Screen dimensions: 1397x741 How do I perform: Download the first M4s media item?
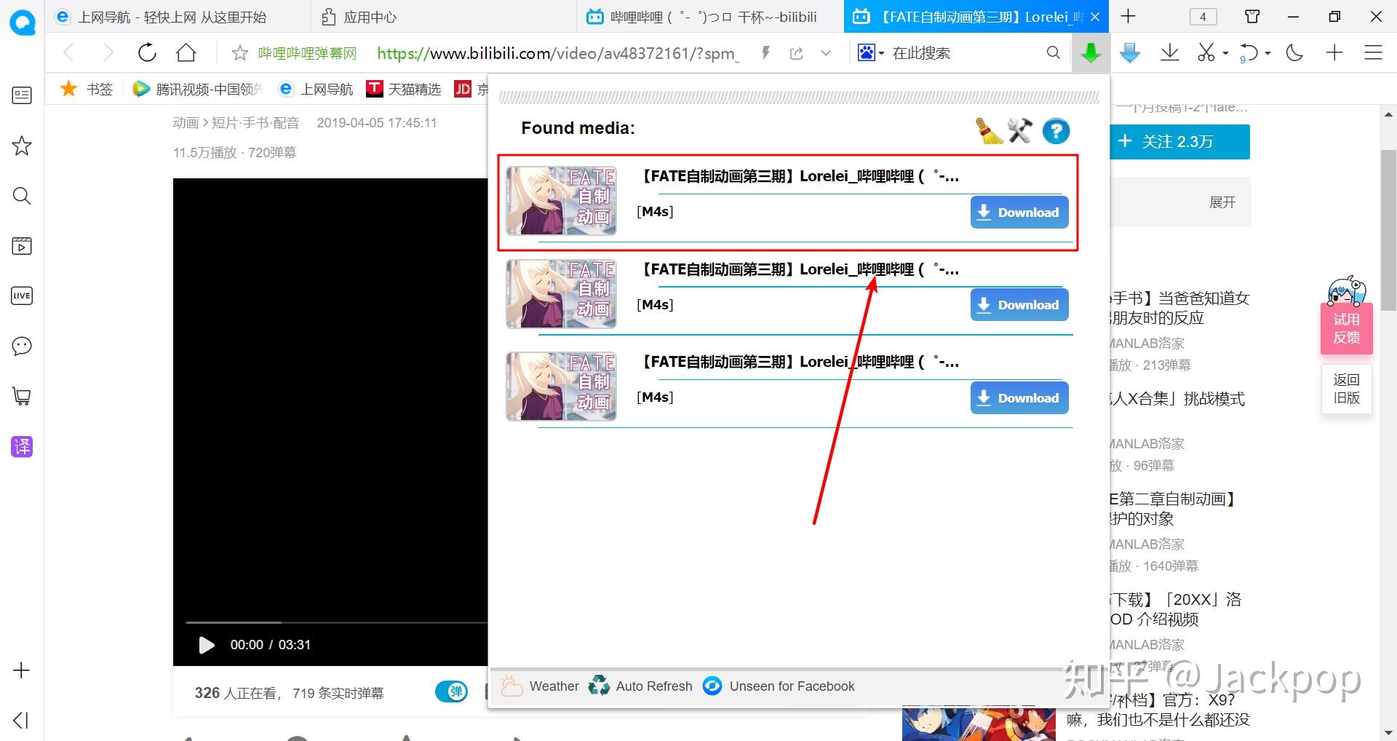(x=1019, y=213)
